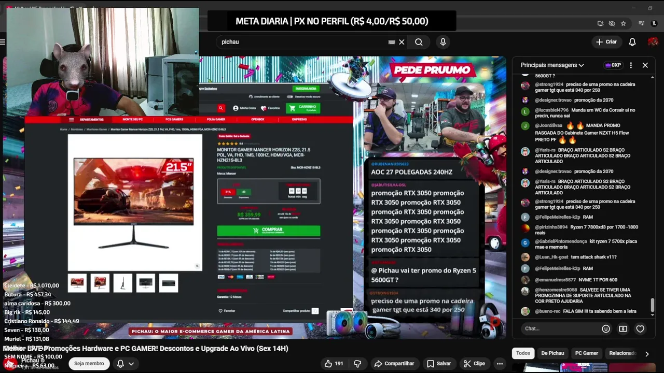This screenshot has height=373, width=664.
Task: Open live chat three-dot options menu
Action: [631, 65]
